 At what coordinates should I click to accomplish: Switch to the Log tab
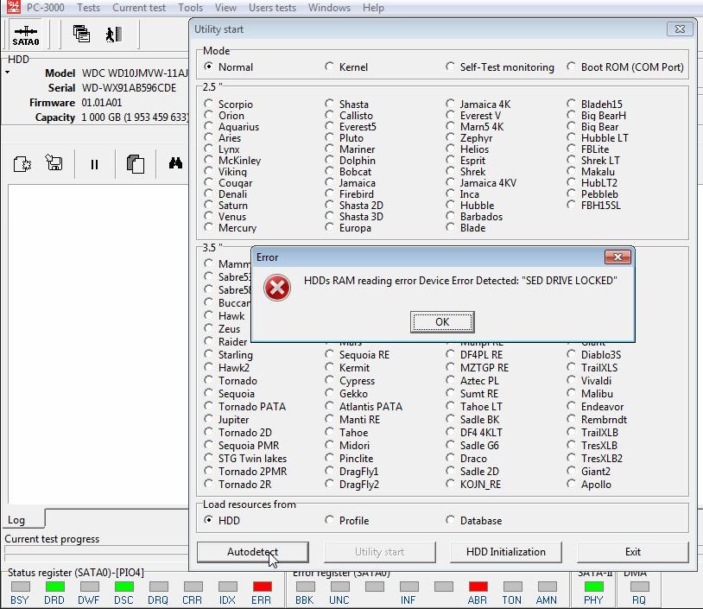(23, 519)
